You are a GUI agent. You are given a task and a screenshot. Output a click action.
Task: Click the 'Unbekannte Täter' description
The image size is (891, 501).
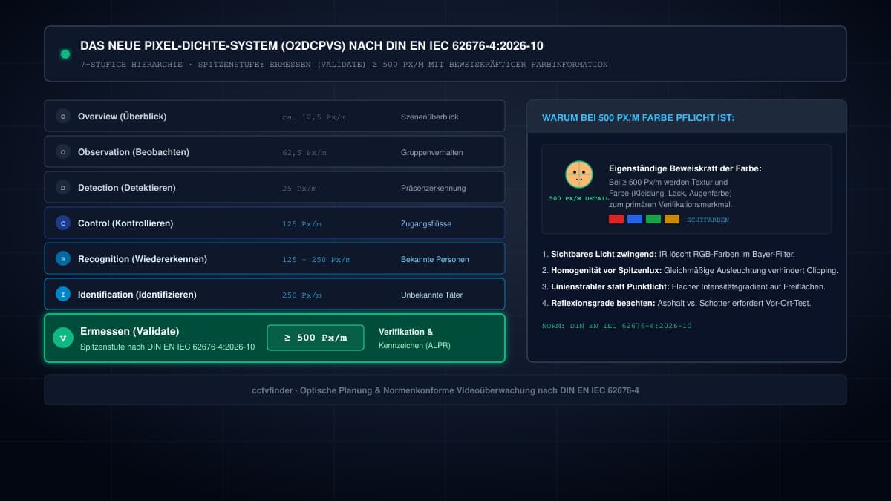click(x=431, y=295)
